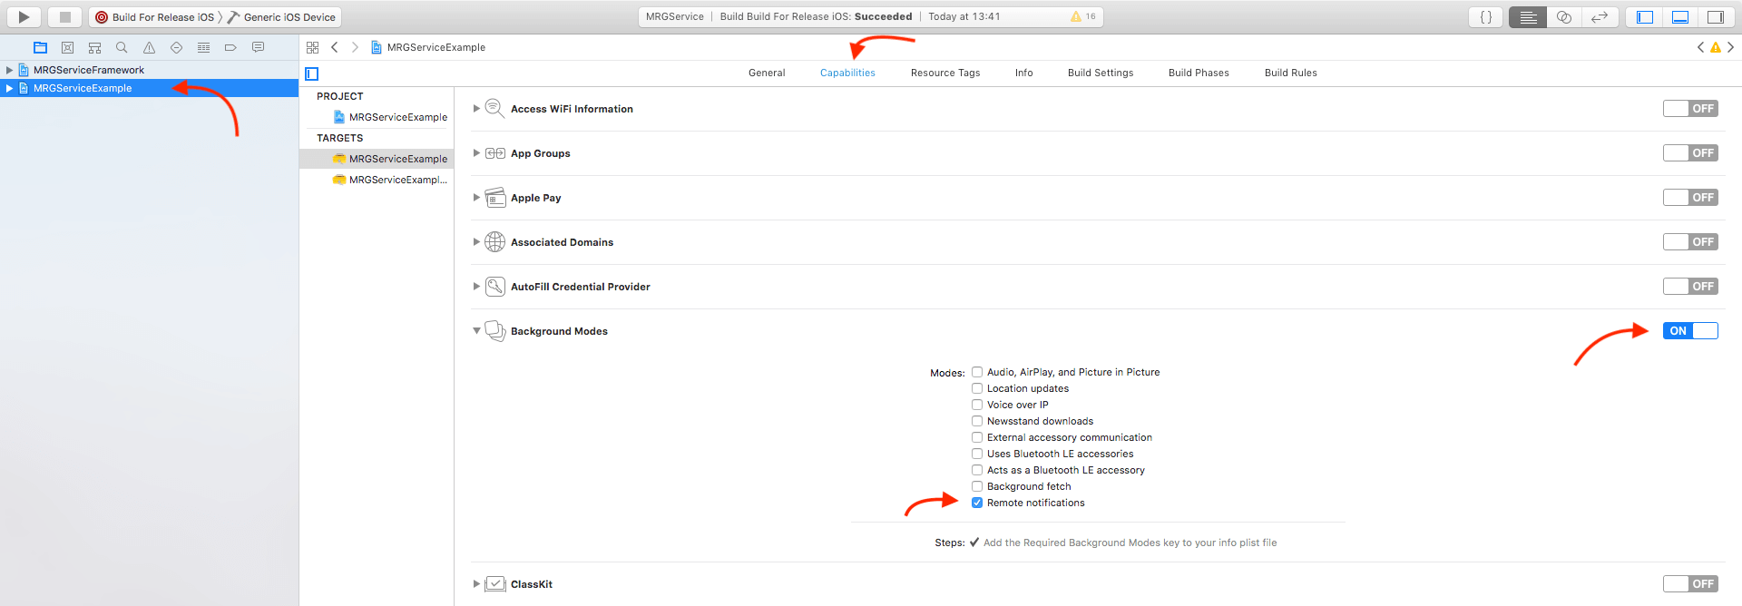
Task: Switch to the General tab
Action: pyautogui.click(x=767, y=73)
